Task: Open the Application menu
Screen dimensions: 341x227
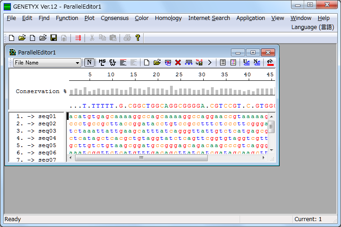Action: (251, 18)
